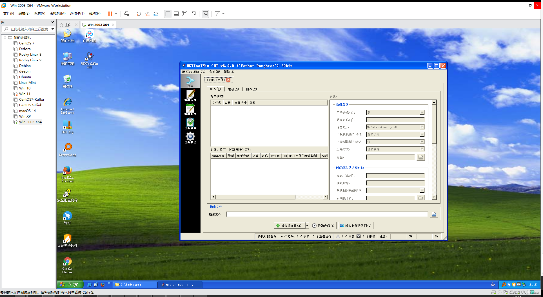Click 开始合成(R) button
Viewport: 543px width, 297px height.
point(323,226)
